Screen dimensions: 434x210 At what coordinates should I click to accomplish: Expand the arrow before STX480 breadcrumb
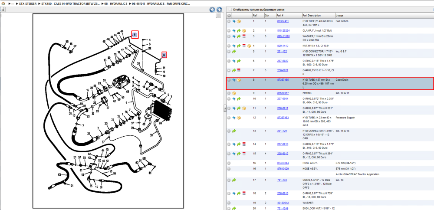click(x=39, y=4)
